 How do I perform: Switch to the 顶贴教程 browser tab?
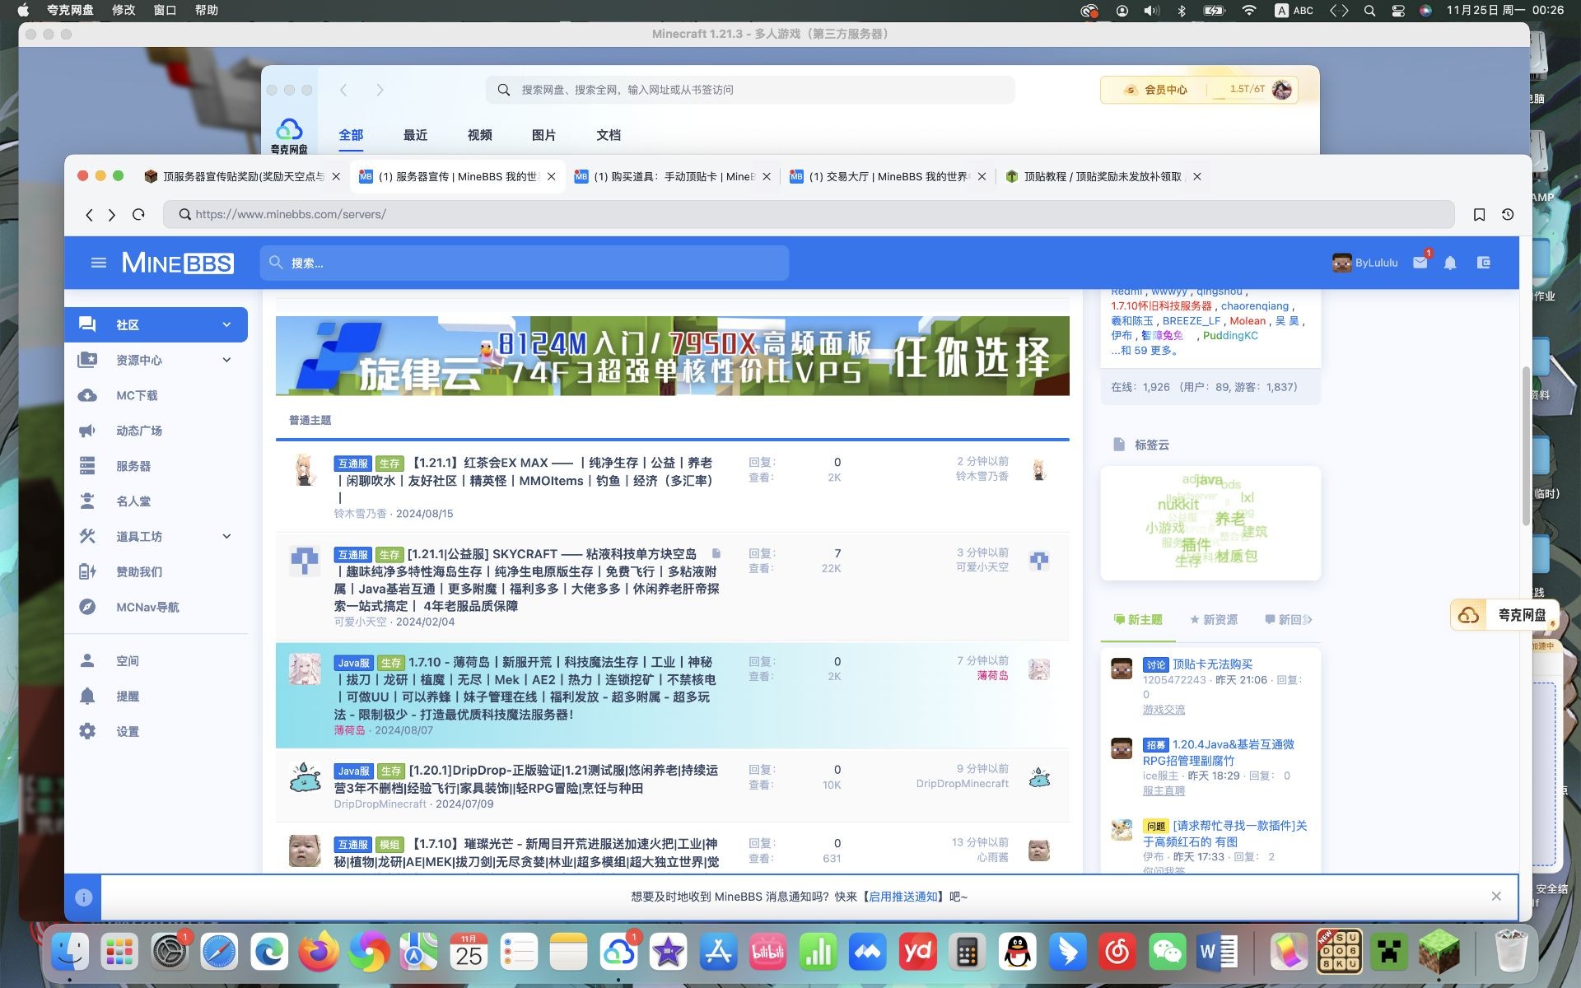point(1103,176)
